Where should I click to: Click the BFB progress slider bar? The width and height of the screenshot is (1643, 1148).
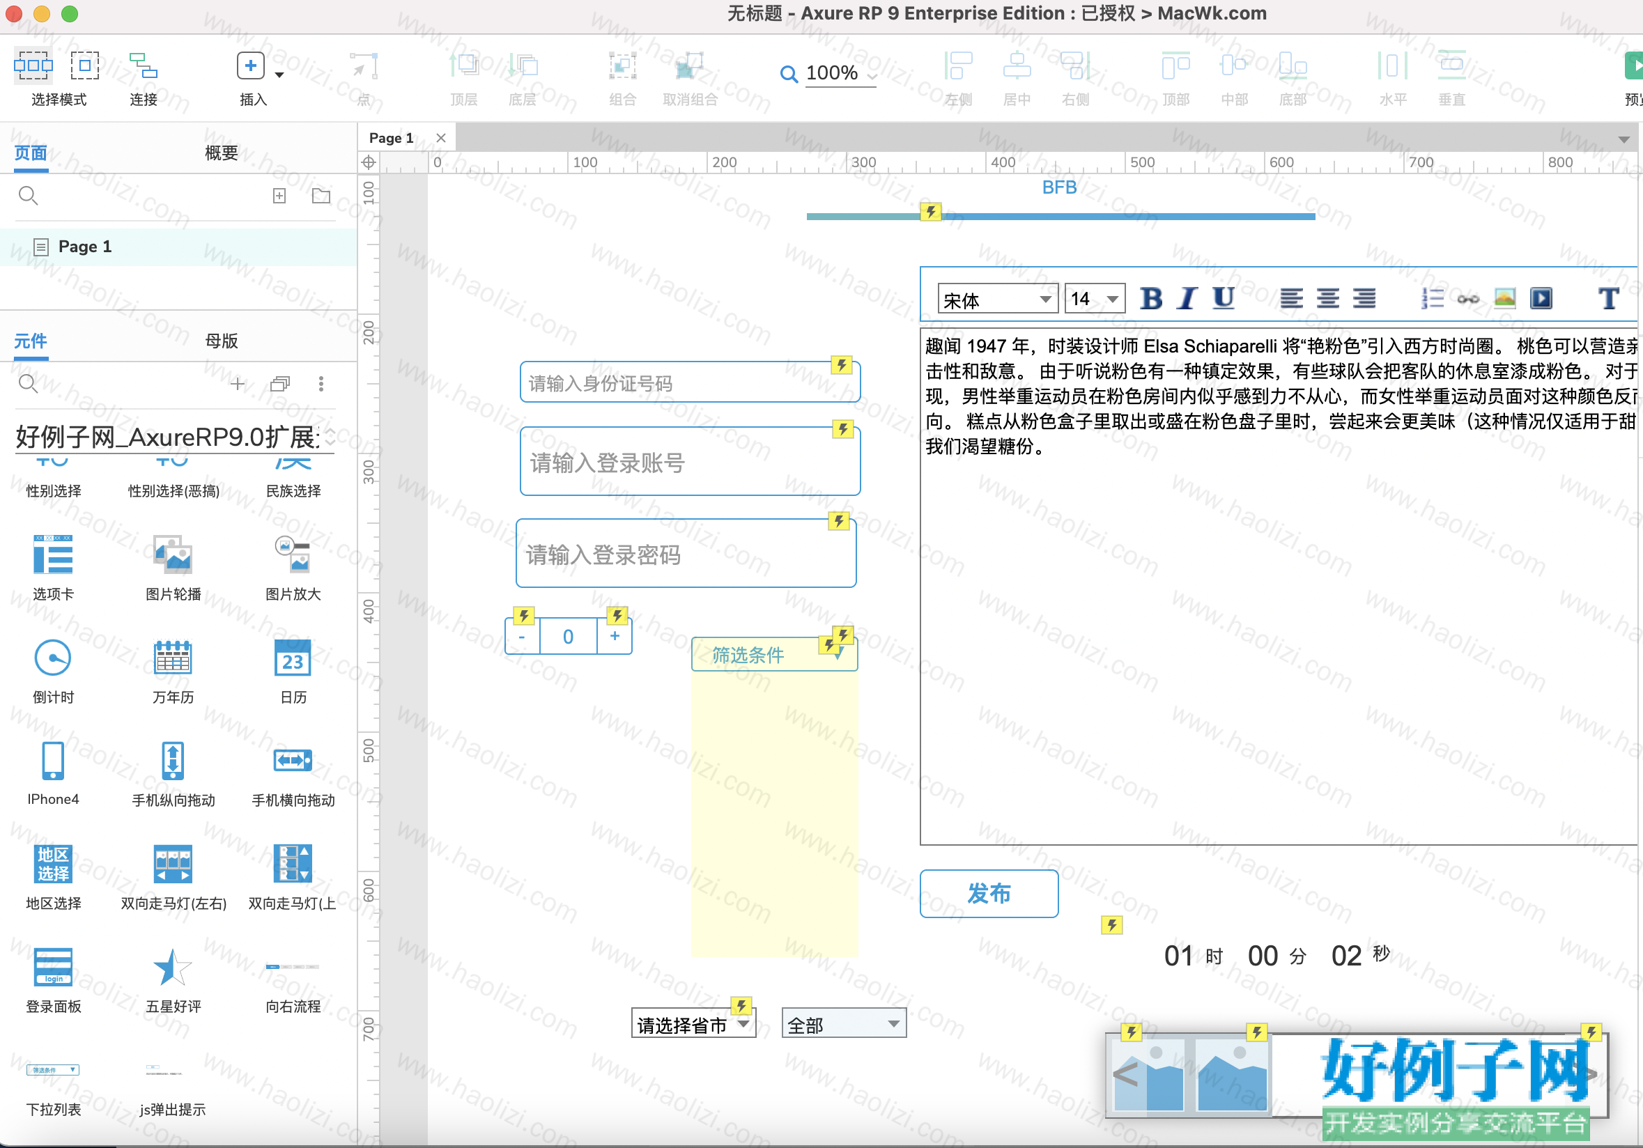[x=1060, y=216]
